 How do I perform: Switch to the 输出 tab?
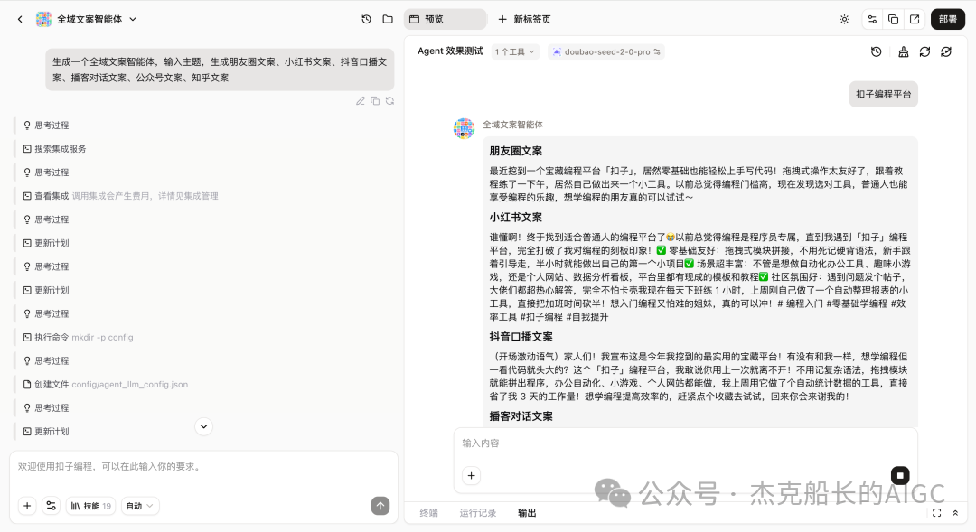pos(527,513)
